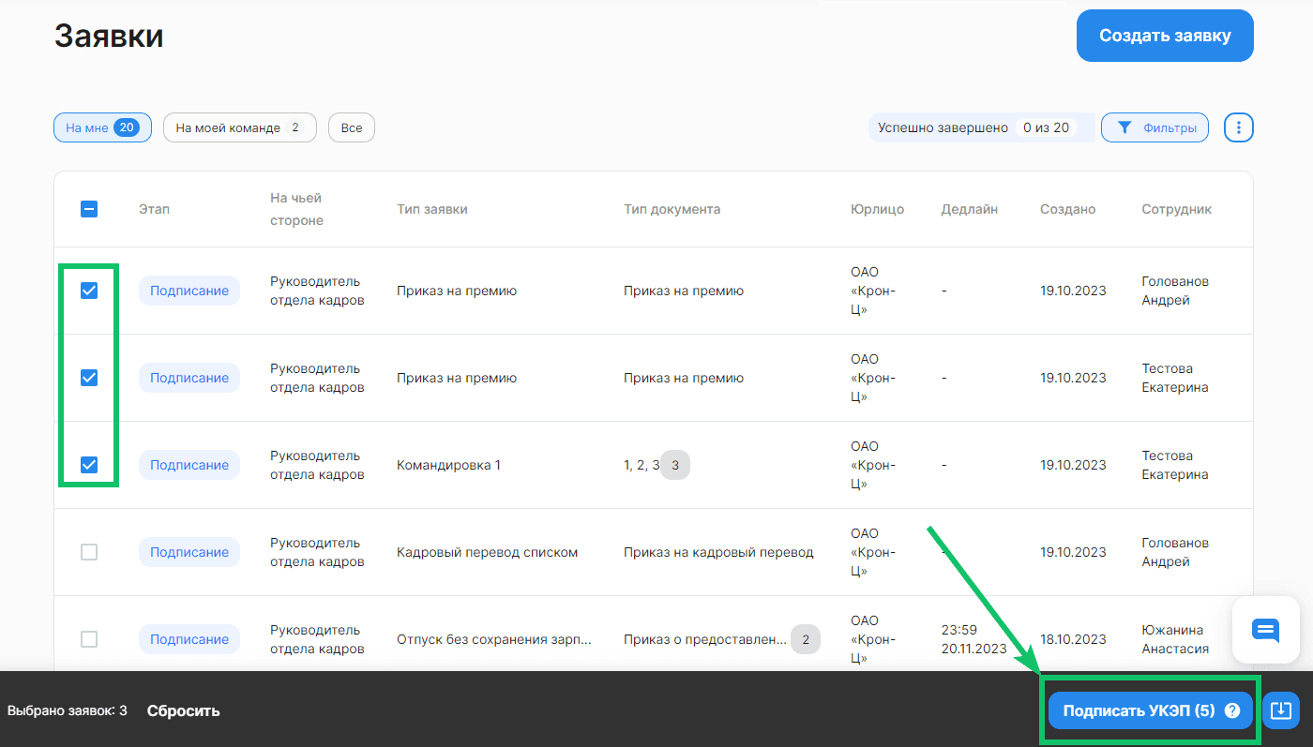Click the Этап column header
The height and width of the screenshot is (747, 1313).
point(155,209)
